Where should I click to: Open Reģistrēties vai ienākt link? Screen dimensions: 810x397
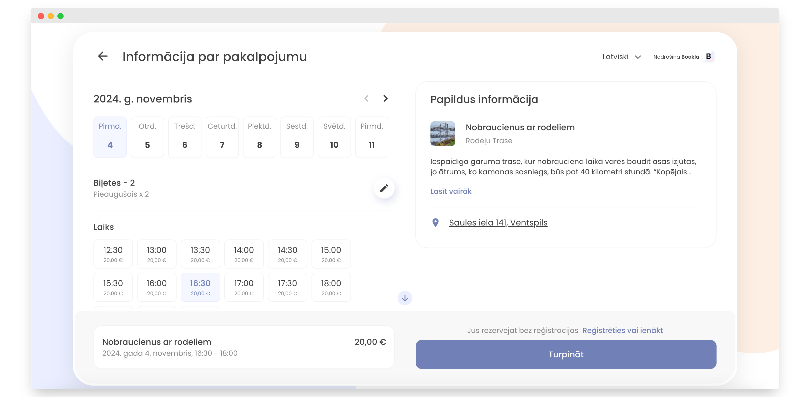[622, 330]
